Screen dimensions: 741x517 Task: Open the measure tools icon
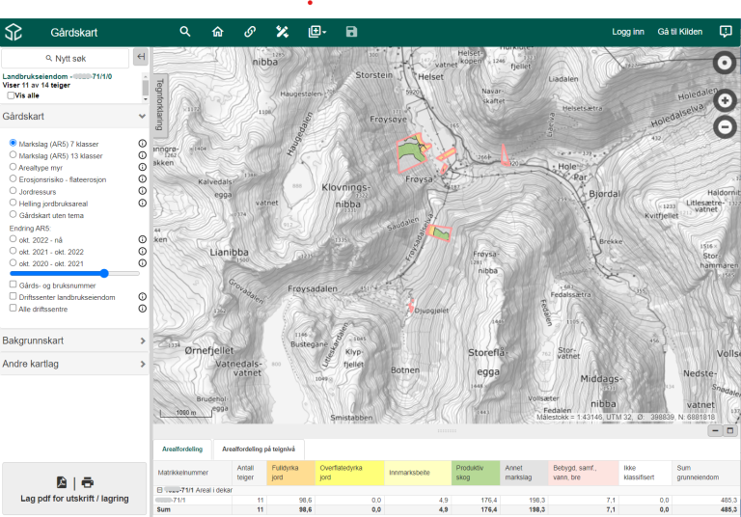[x=283, y=32]
